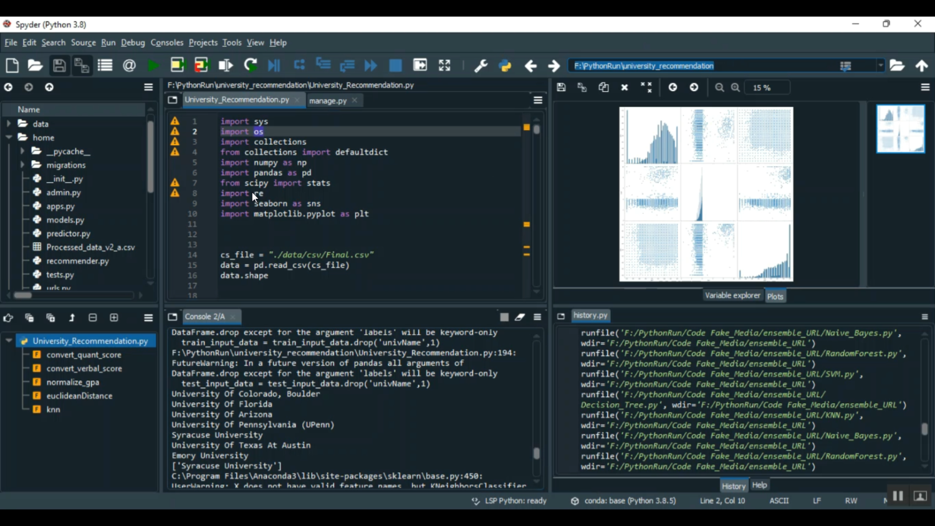Open Preferences with the wrench icon
Viewport: 935px width, 526px height.
tap(481, 65)
